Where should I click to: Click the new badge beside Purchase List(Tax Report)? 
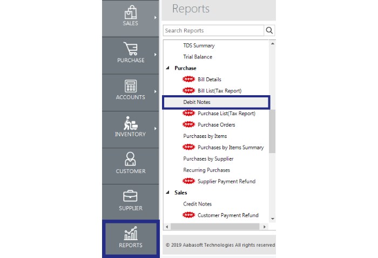coord(188,113)
